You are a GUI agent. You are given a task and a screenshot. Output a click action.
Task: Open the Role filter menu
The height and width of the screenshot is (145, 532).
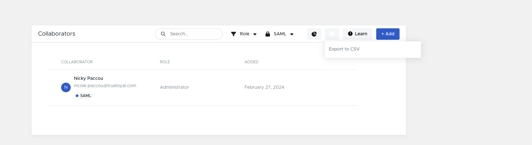244,34
